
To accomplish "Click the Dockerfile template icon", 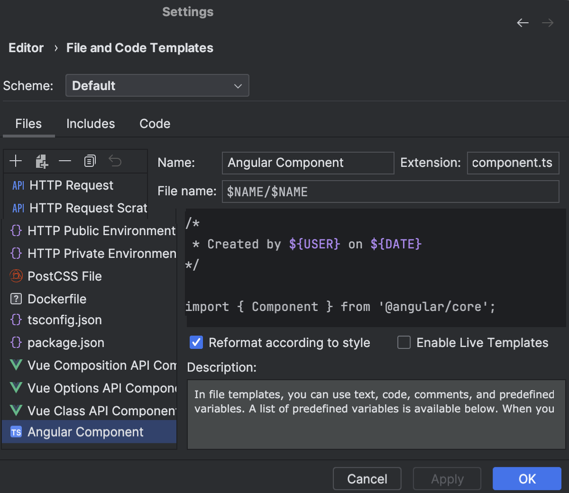I will 16,299.
